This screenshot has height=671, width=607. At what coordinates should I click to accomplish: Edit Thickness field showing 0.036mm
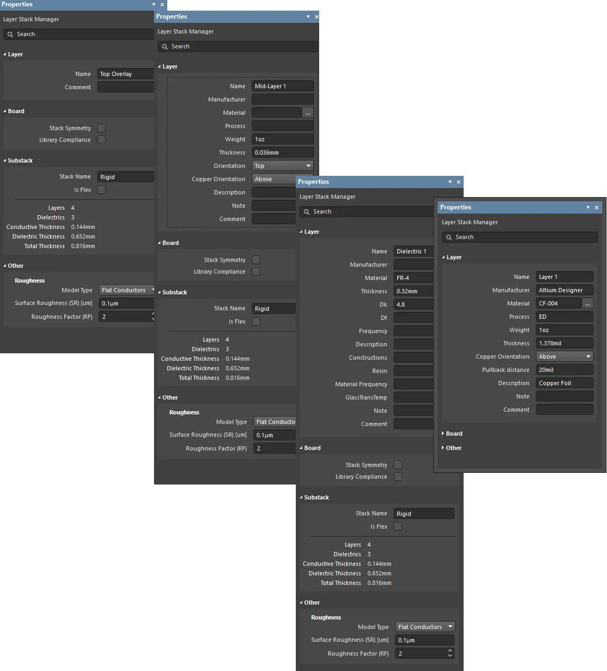(283, 152)
